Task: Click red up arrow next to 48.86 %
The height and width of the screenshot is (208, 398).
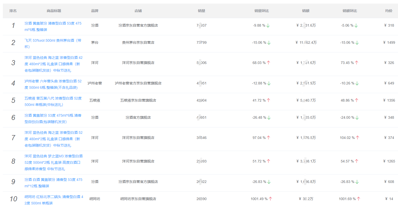Action: pos(357,100)
